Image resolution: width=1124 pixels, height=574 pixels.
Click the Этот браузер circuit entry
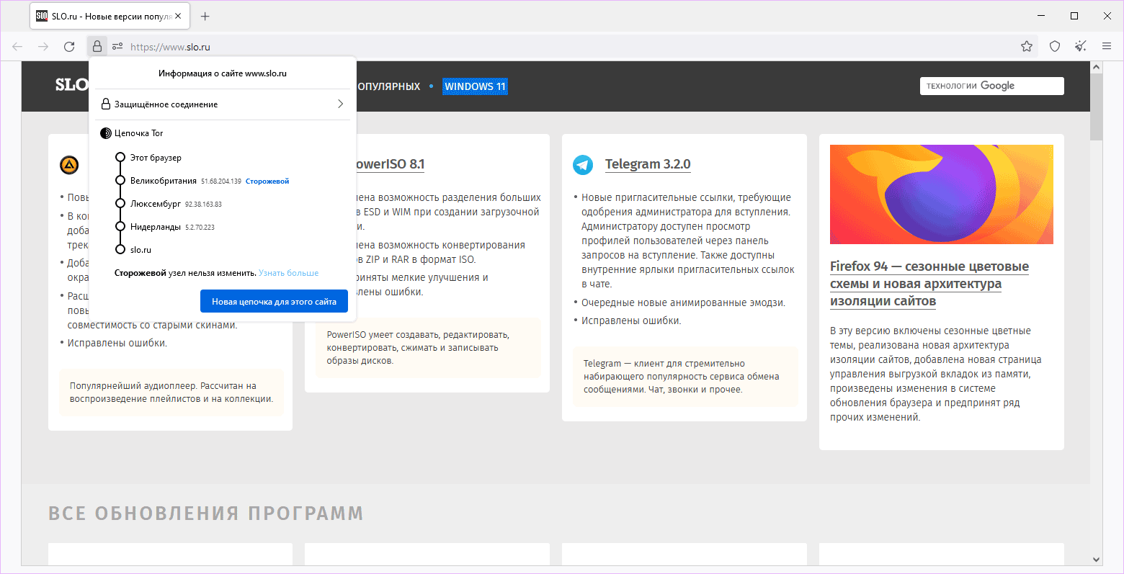[156, 158]
